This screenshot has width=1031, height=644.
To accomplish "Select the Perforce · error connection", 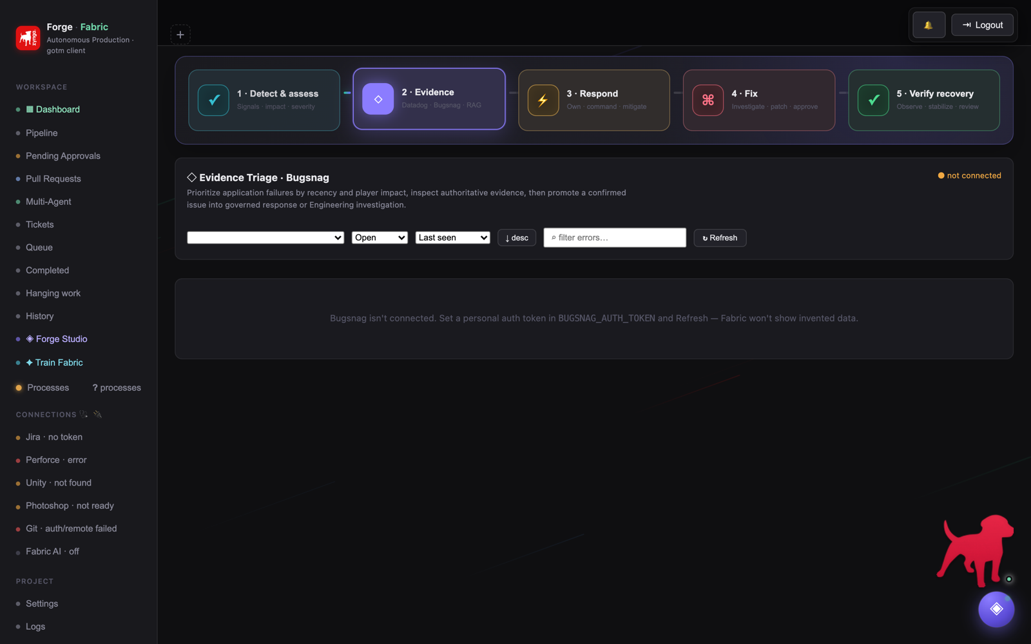I will [56, 460].
